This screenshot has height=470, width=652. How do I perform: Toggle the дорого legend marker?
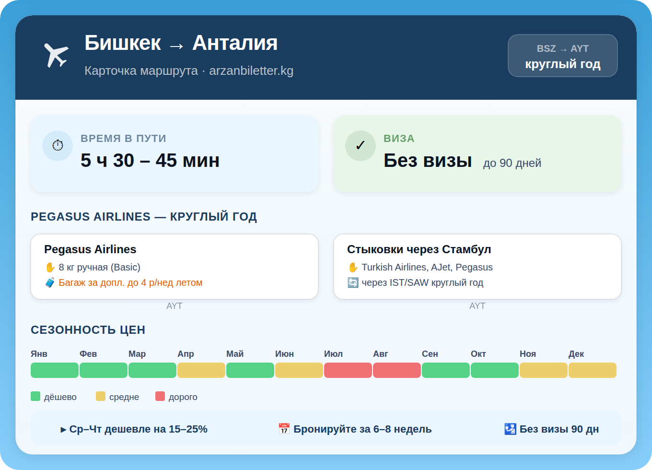coord(160,396)
